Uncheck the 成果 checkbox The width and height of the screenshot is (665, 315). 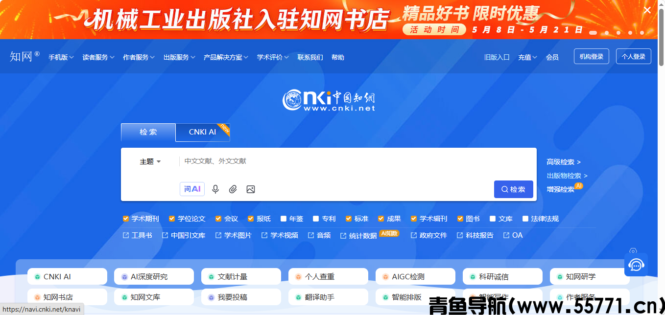(x=381, y=219)
